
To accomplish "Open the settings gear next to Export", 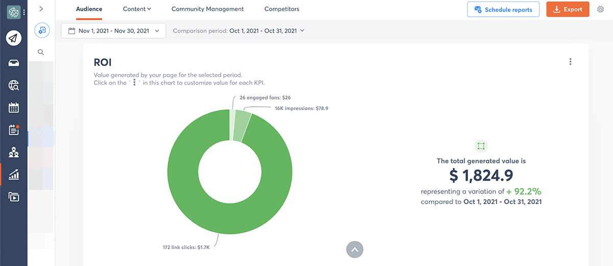I will 600,9.
